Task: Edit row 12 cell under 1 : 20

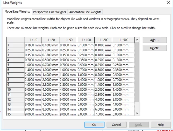Action: pyautogui.click(x=51, y=99)
